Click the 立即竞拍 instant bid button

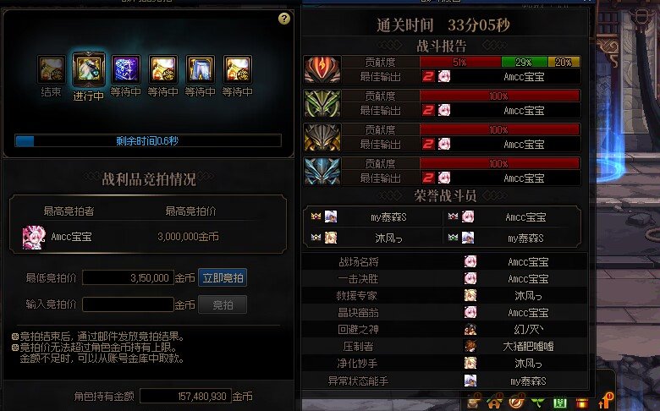pyautogui.click(x=223, y=277)
